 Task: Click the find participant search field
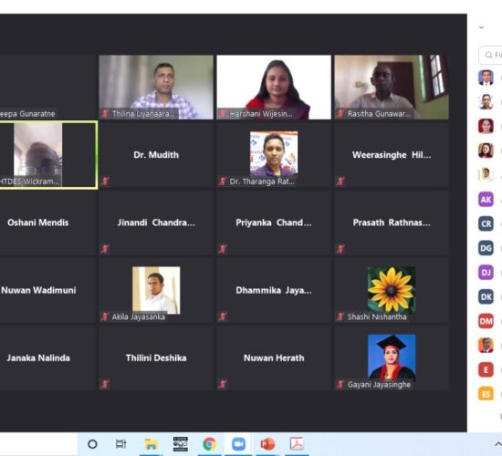pyautogui.click(x=490, y=55)
